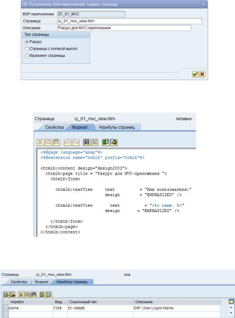The image size is (235, 318).
Task: Click the SY-UNAME reference type cell
Action: [101, 308]
